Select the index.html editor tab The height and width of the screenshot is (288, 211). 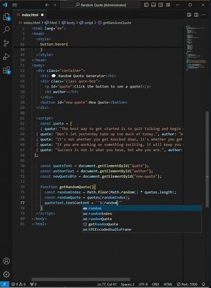(x=30, y=15)
